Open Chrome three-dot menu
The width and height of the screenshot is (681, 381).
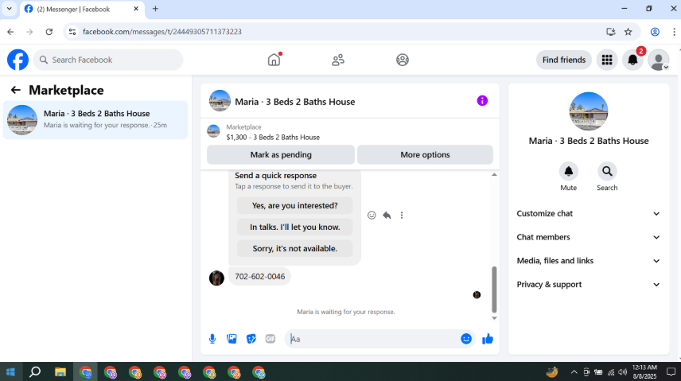tap(674, 32)
